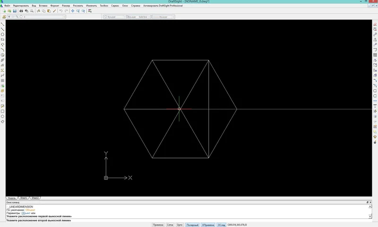
Task: Open the Рисовать menu
Action: (78, 6)
